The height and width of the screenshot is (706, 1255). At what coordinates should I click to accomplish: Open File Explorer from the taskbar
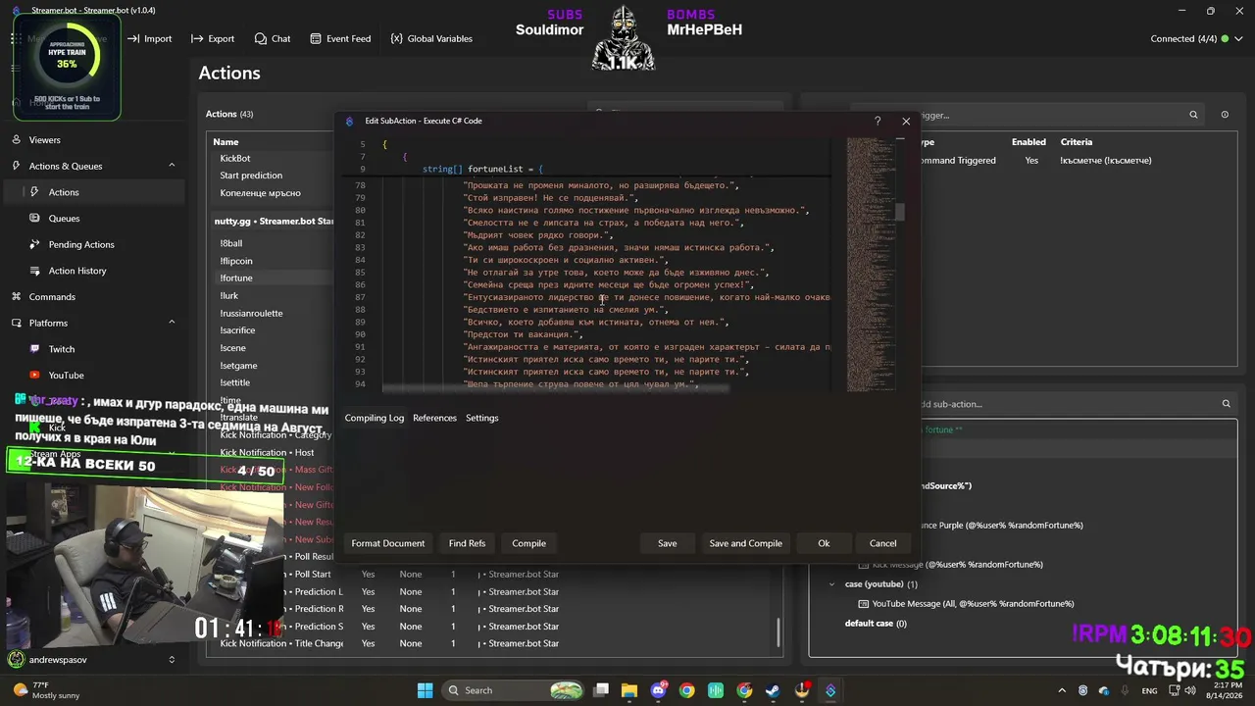629,690
